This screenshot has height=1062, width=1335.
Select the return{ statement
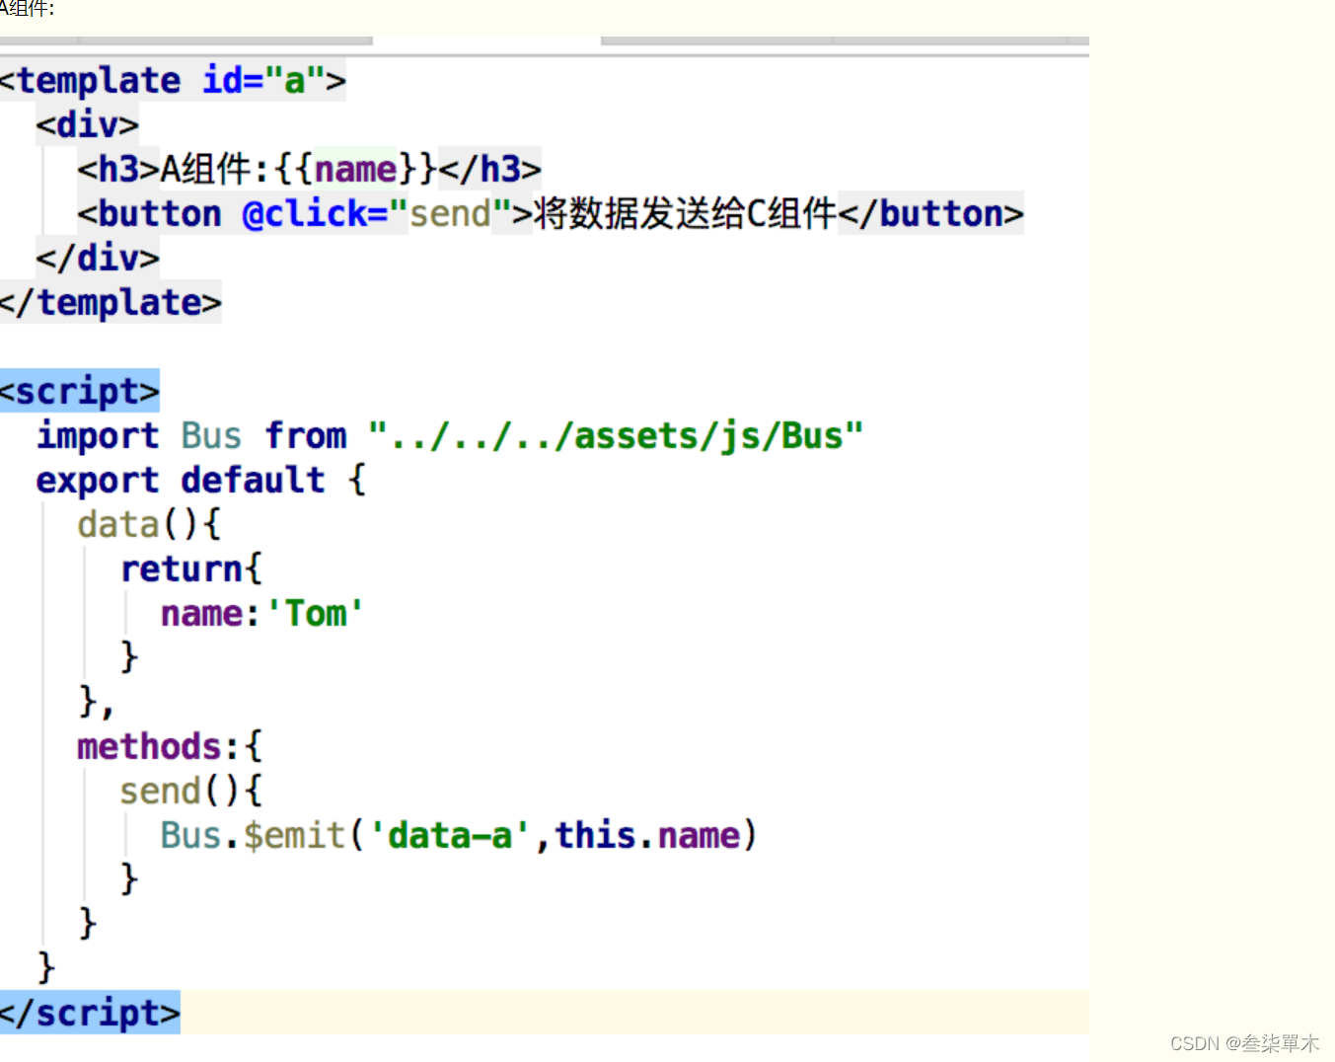191,569
